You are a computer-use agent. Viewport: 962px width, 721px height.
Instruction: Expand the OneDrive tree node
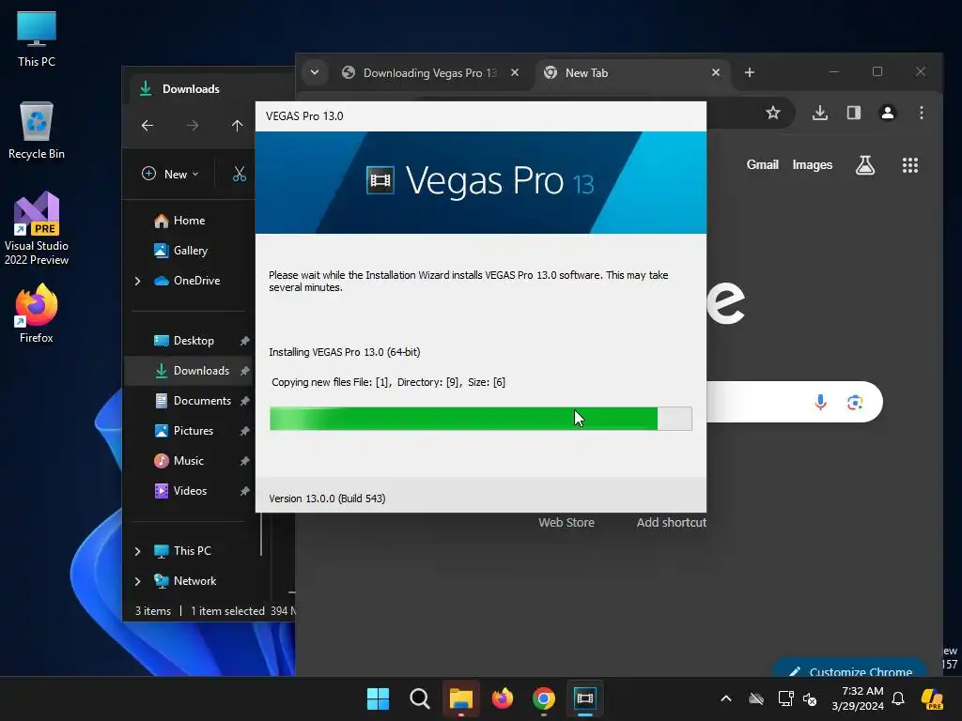[137, 281]
